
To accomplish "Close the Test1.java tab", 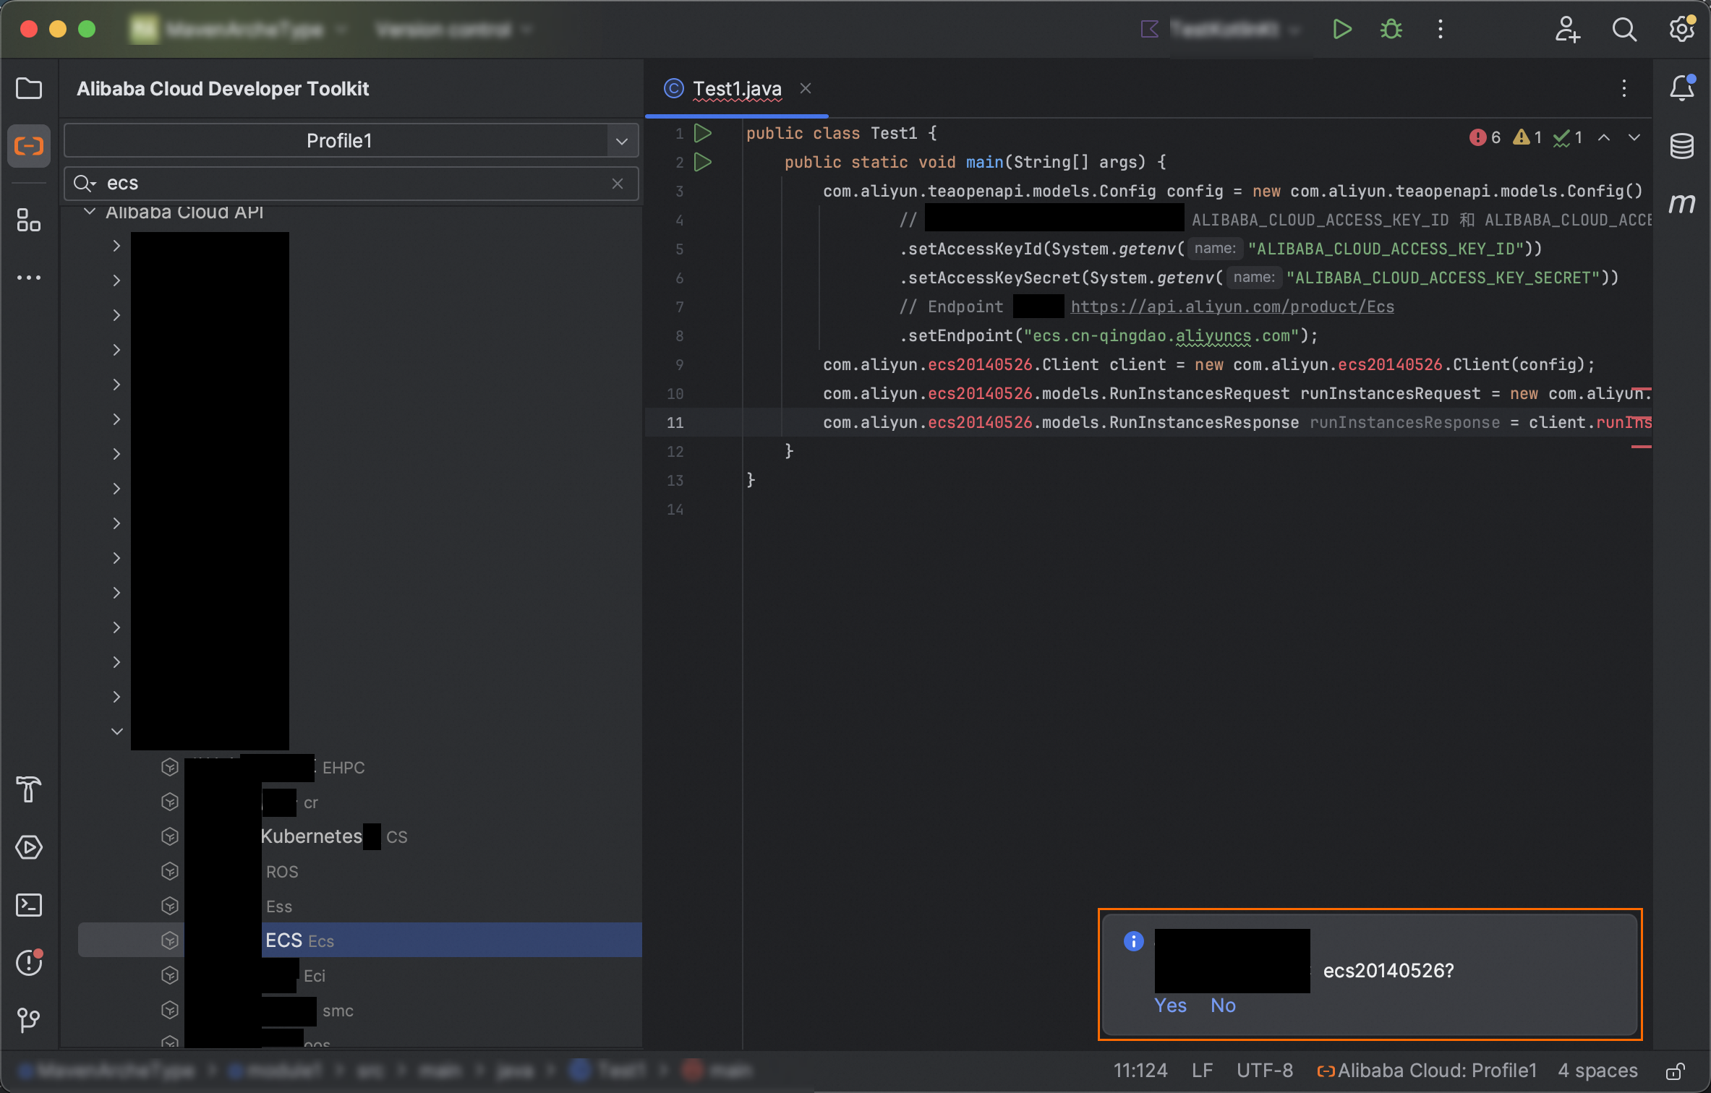I will coord(806,88).
